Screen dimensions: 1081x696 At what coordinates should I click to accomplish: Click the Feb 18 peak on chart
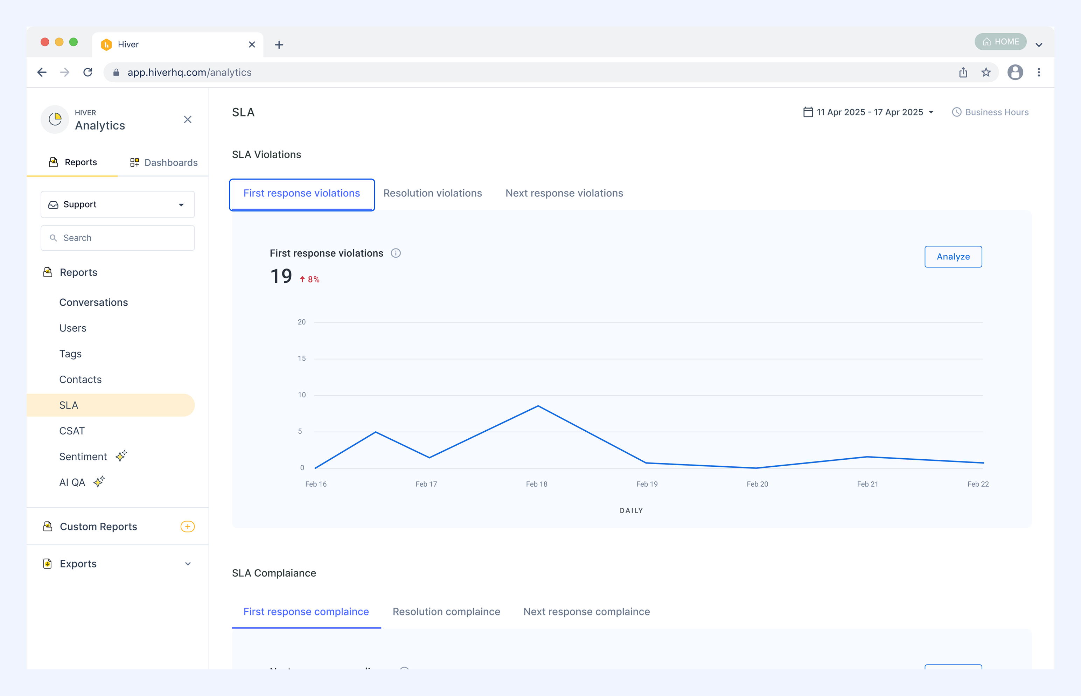coord(538,406)
